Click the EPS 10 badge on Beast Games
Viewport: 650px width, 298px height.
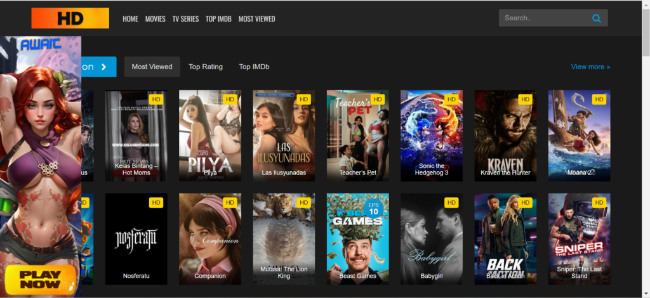pyautogui.click(x=373, y=208)
